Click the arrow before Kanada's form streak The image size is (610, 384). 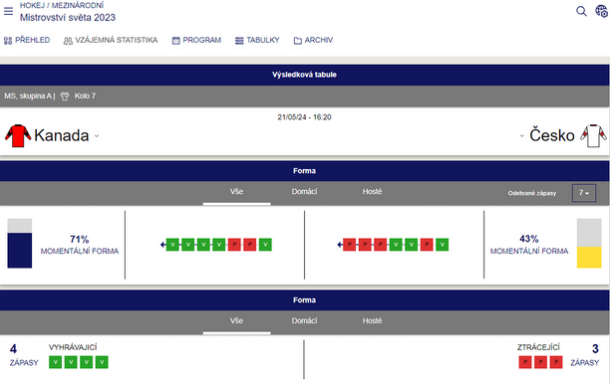[x=163, y=245]
